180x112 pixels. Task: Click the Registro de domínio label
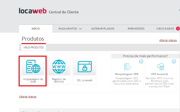coord(59,80)
